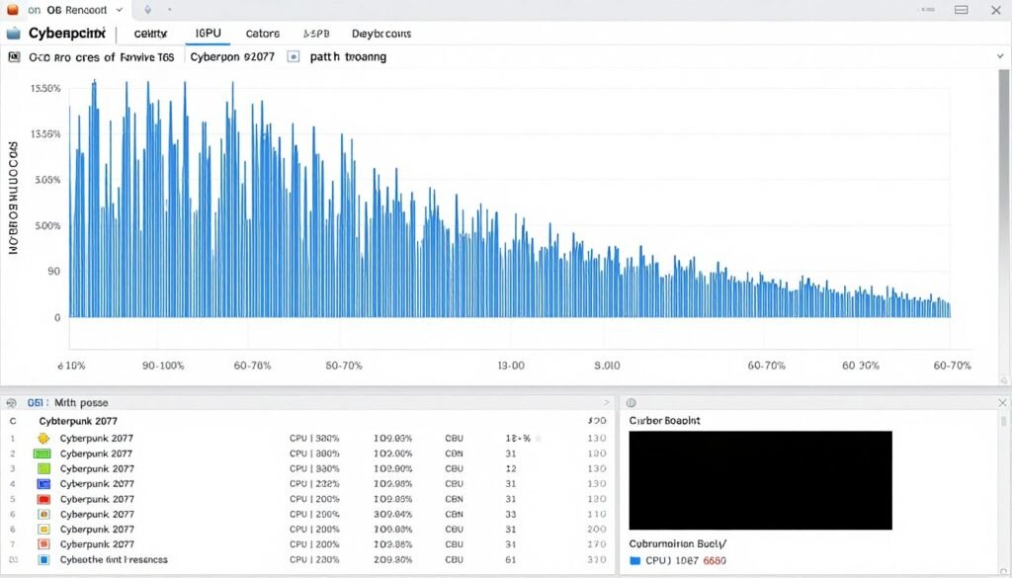Screen dimensions: 1012x578
Task: Click the green rectangle icon in row 2
Action: coord(42,454)
